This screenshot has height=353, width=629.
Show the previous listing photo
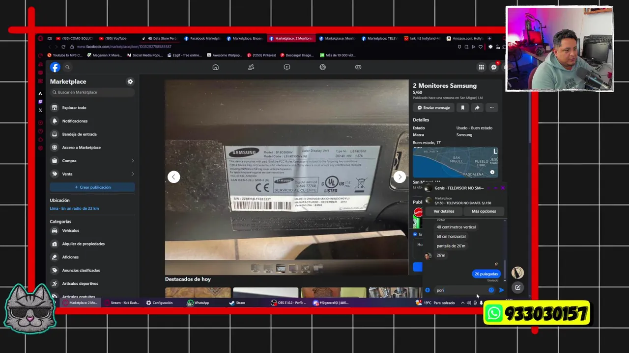[173, 177]
